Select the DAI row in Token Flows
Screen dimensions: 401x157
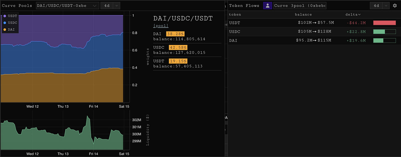[x=314, y=40]
